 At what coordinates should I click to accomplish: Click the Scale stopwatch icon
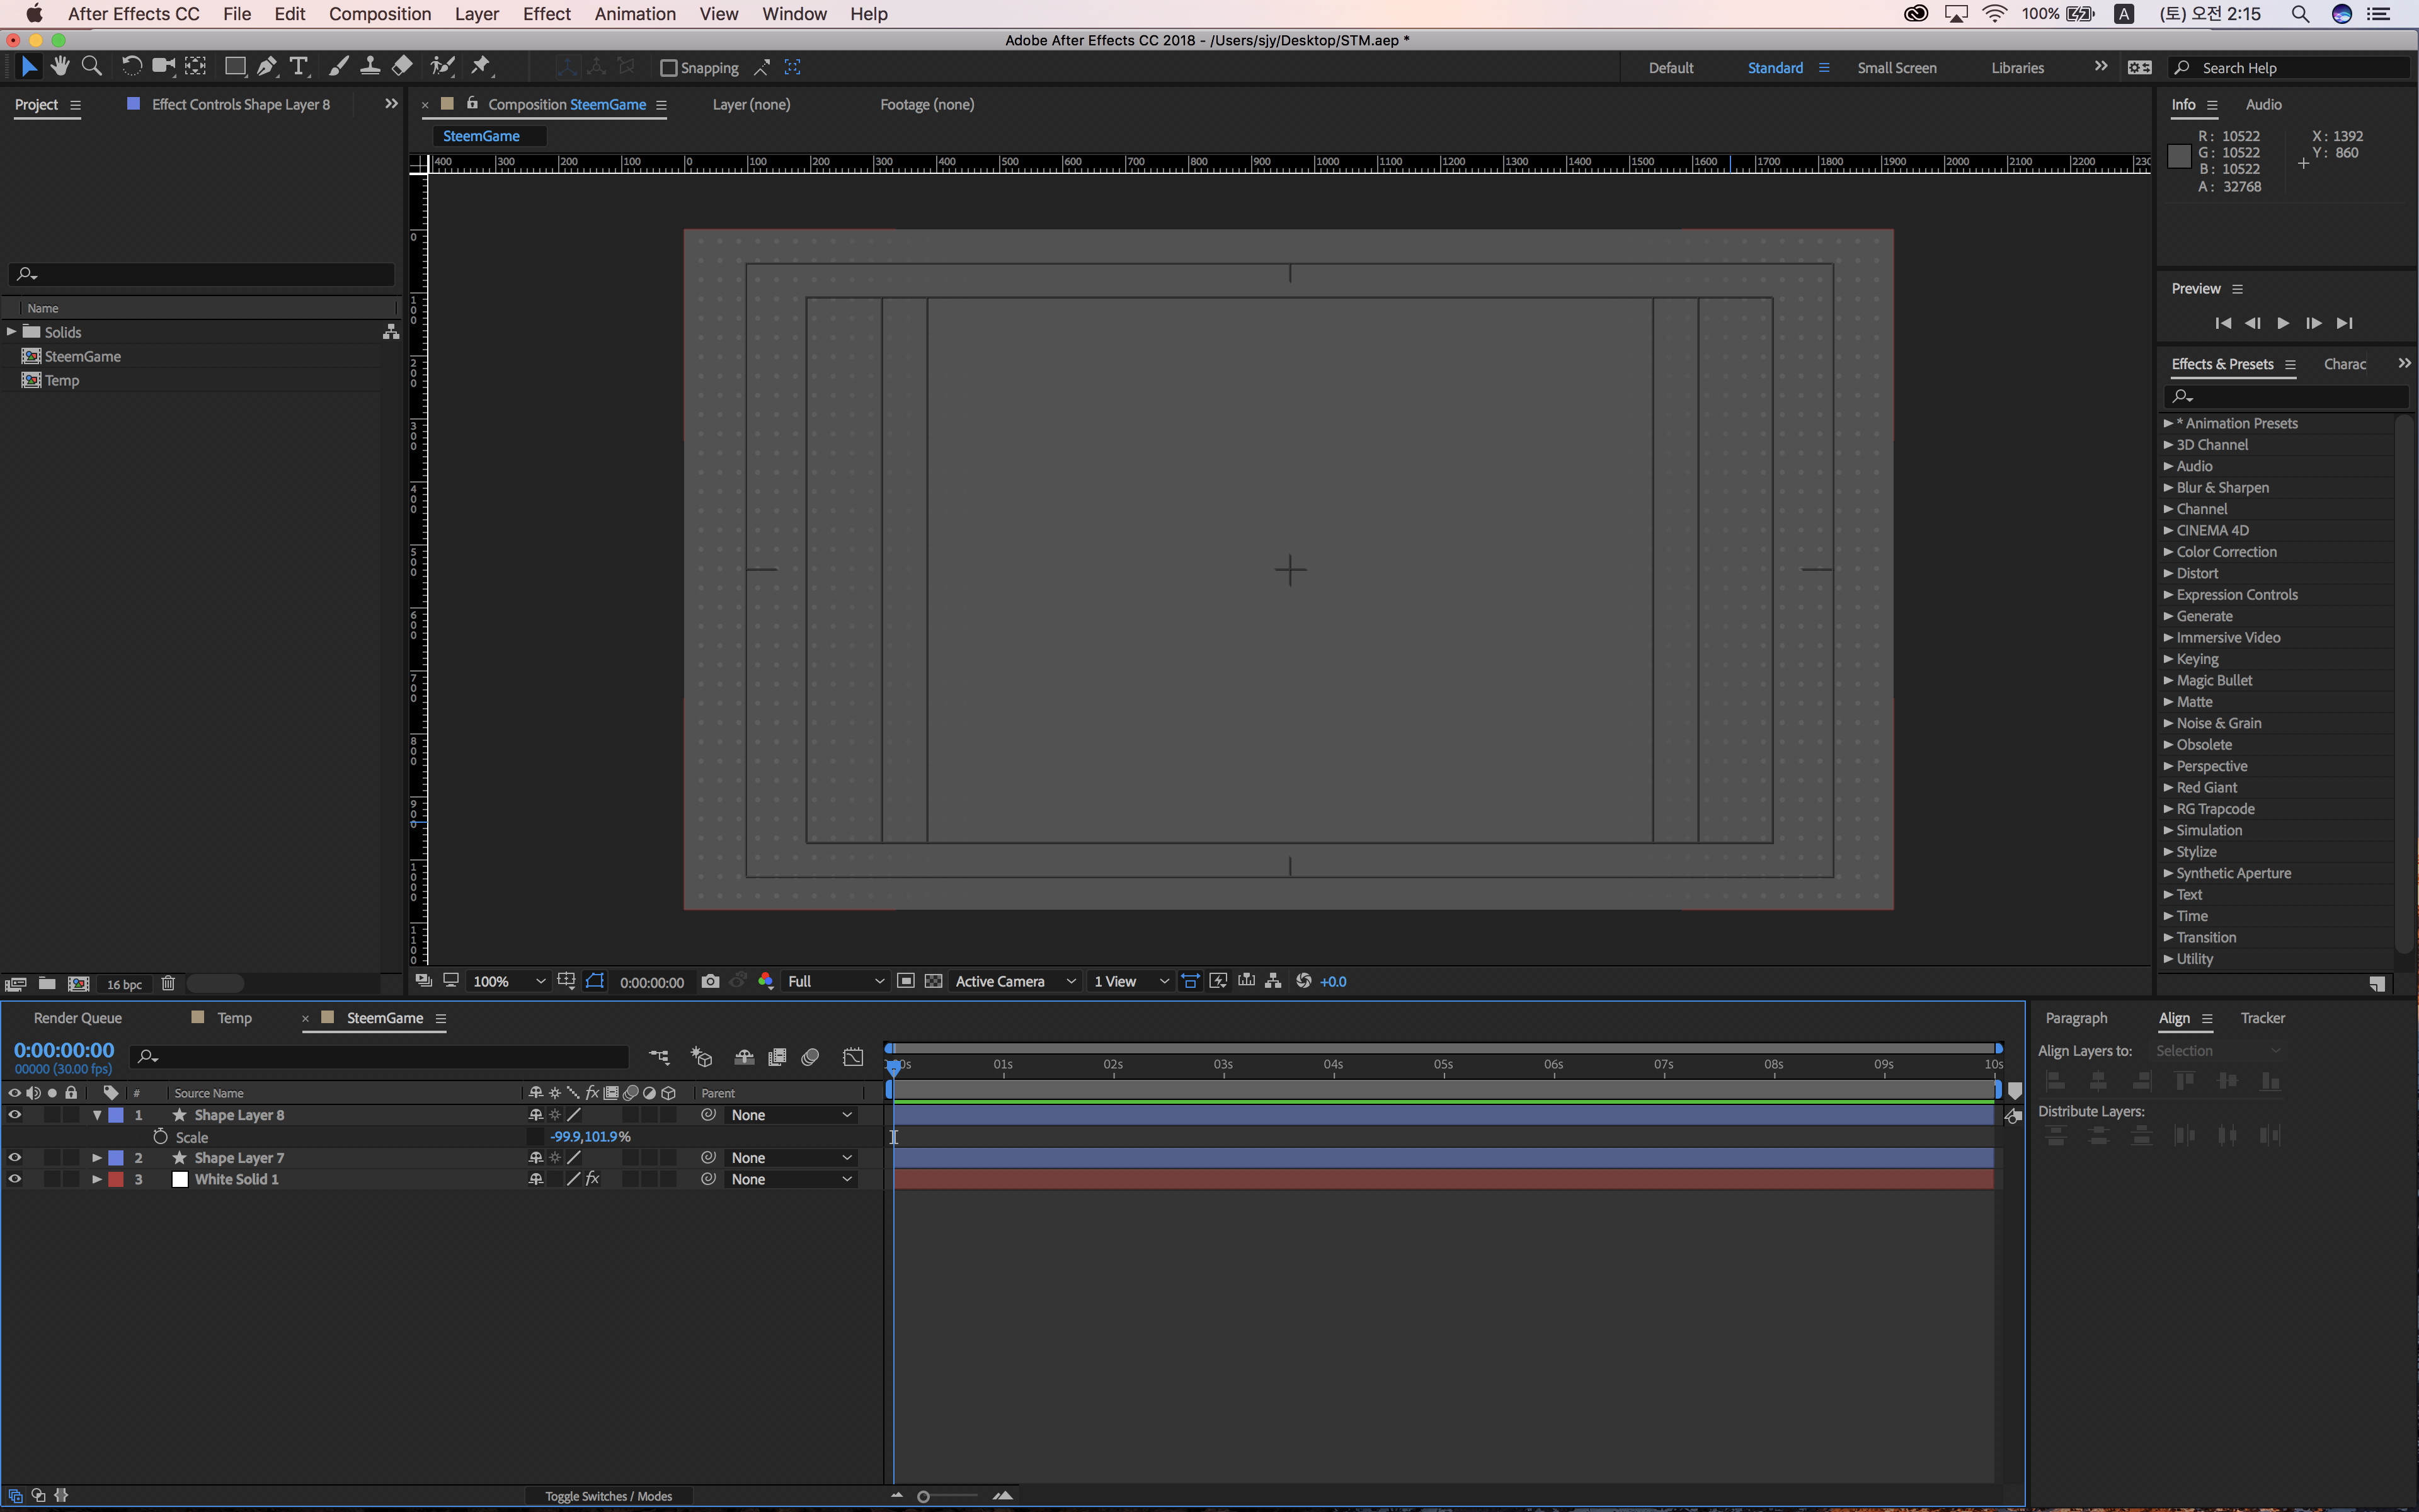pyautogui.click(x=160, y=1137)
